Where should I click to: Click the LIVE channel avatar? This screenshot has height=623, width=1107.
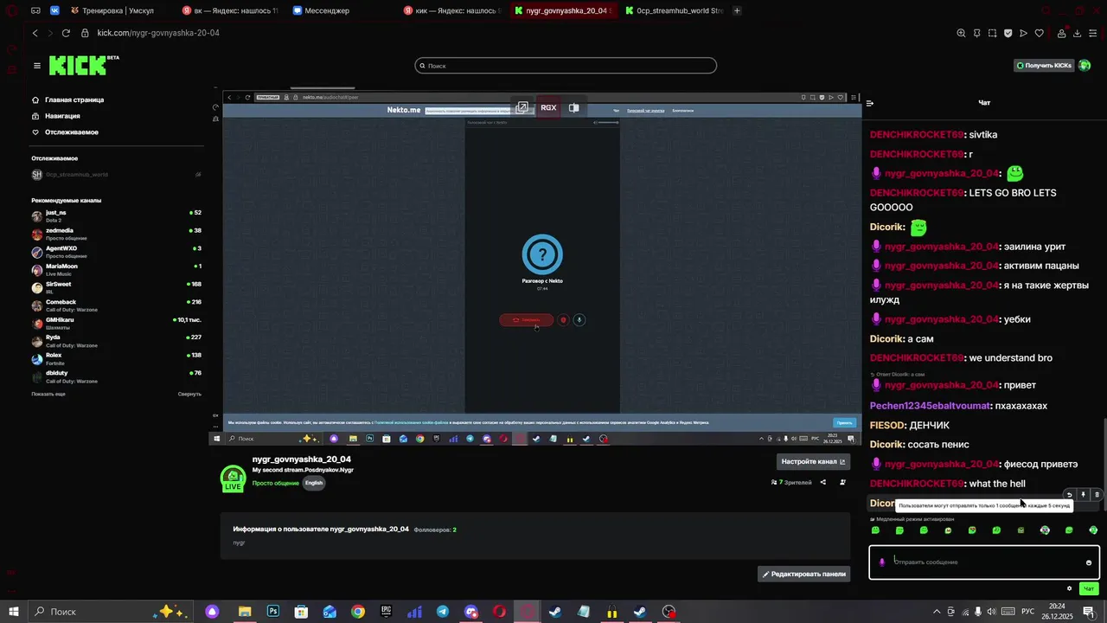coord(233,478)
